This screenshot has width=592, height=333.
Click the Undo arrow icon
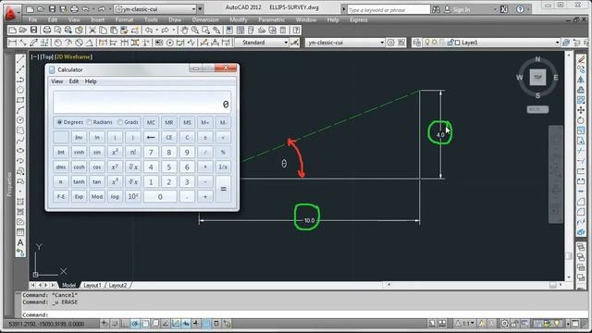pyautogui.click(x=149, y=31)
